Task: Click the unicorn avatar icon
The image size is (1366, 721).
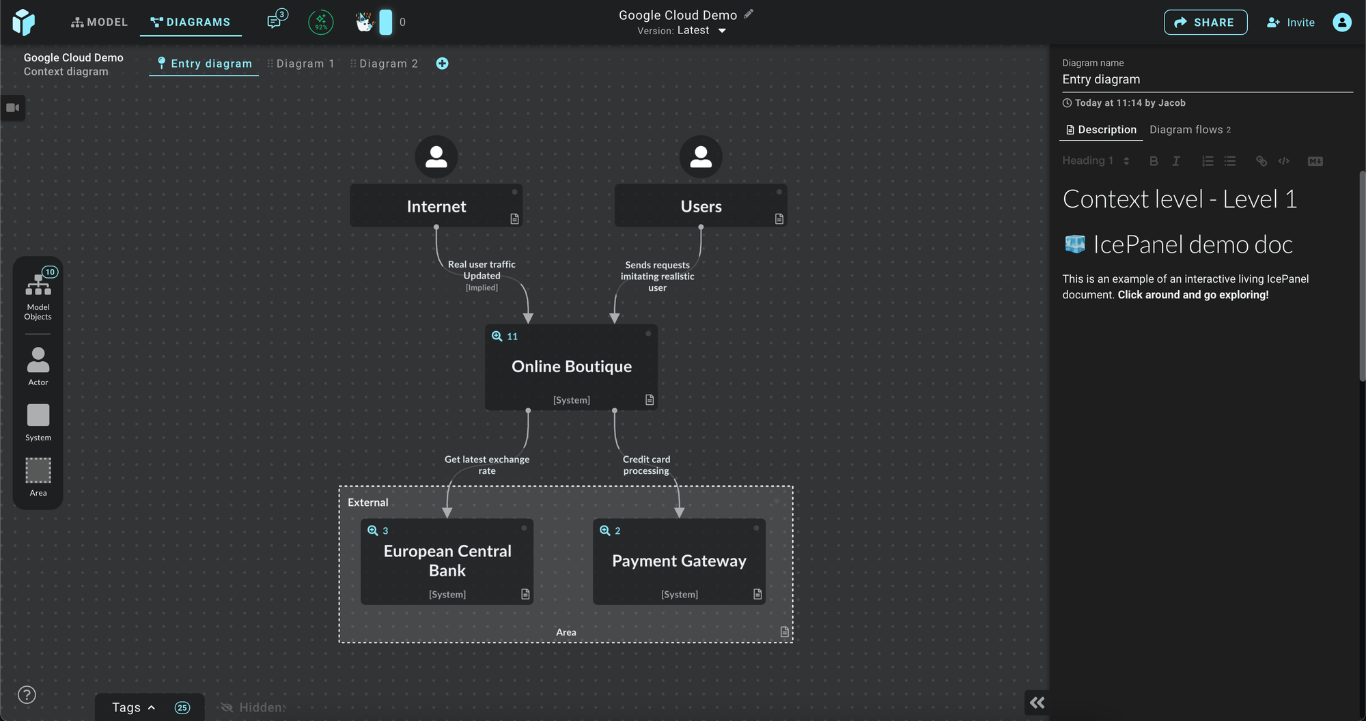Action: click(x=365, y=22)
